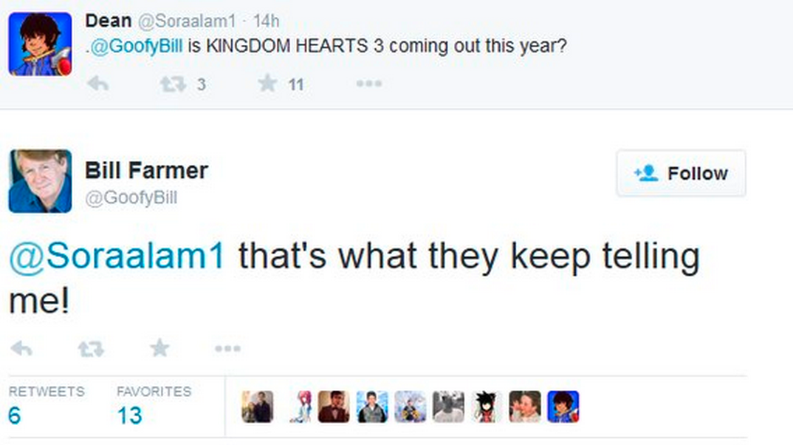
Task: Follow Bill Farmer
Action: pyautogui.click(x=681, y=174)
